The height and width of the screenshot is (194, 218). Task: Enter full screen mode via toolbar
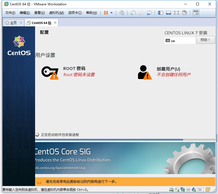[x=176, y=13]
